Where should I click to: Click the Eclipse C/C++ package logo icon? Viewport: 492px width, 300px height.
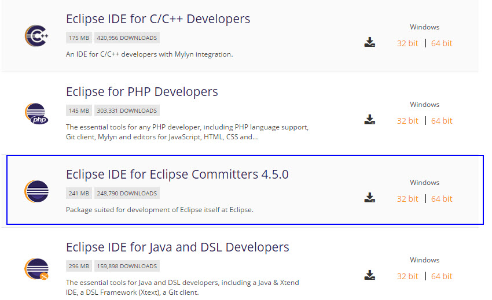(x=36, y=36)
